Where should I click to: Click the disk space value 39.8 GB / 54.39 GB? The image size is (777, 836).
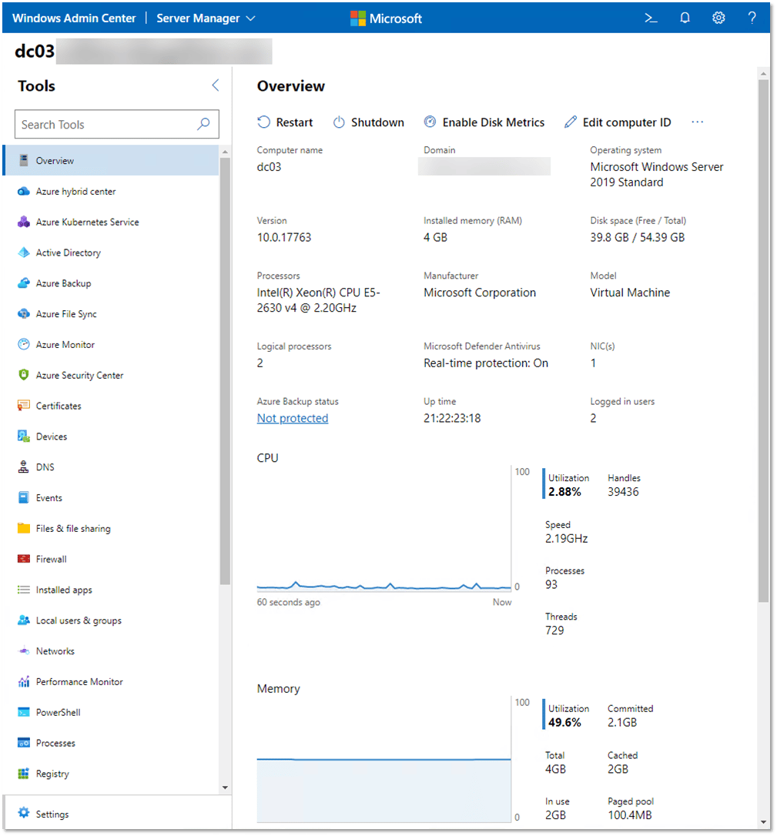point(638,237)
